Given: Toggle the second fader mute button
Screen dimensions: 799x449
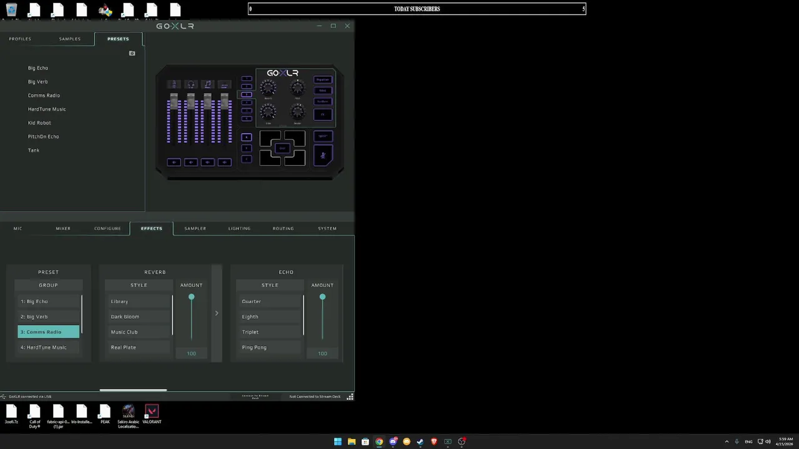Looking at the screenshot, I should coord(191,162).
